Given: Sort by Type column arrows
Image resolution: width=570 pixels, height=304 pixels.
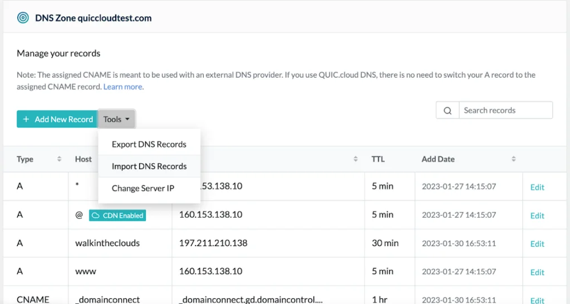Looking at the screenshot, I should coord(59,159).
